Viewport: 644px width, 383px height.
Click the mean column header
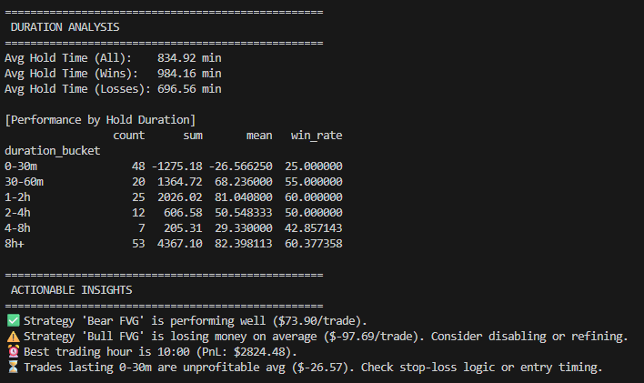tap(259, 136)
